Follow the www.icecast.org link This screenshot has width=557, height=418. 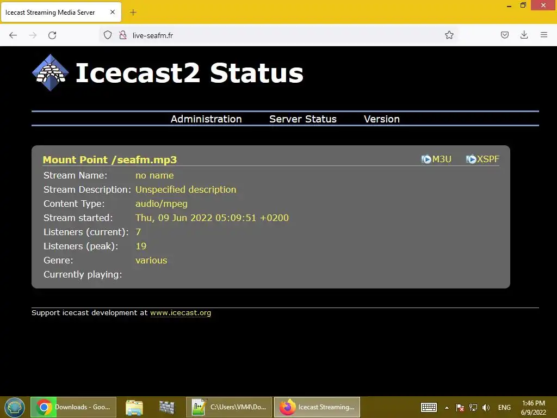coord(181,313)
